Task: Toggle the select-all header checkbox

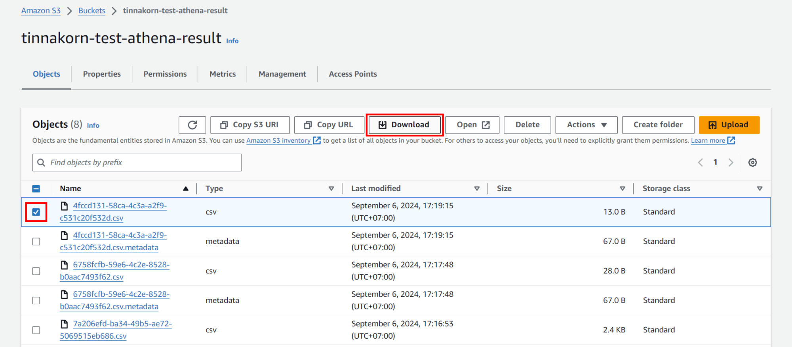Action: (36, 189)
